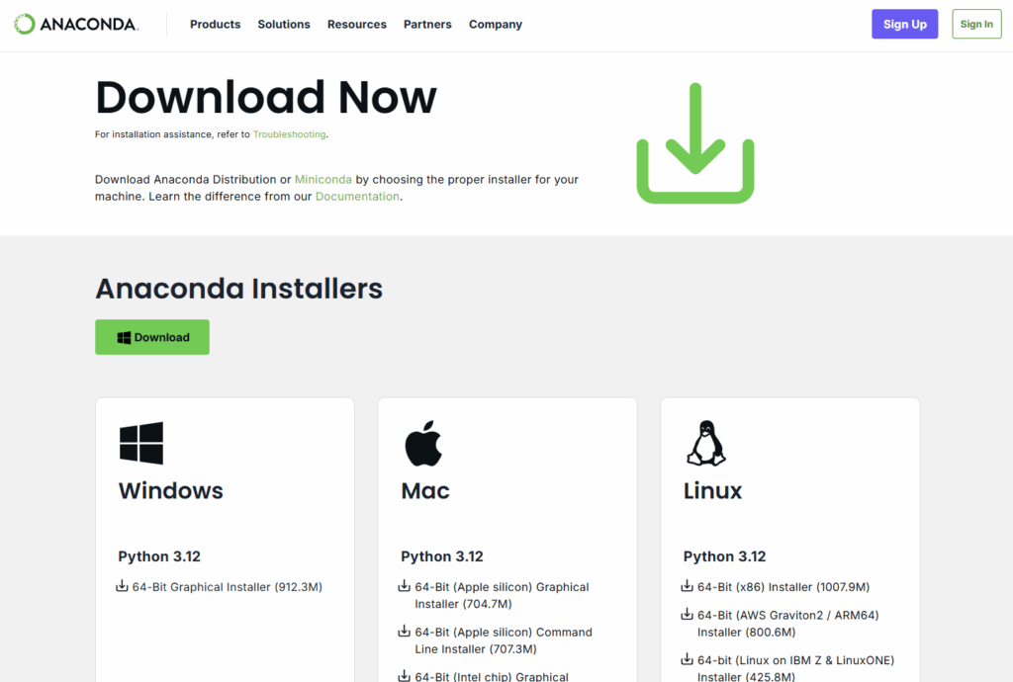Open the Documentation link

click(357, 196)
